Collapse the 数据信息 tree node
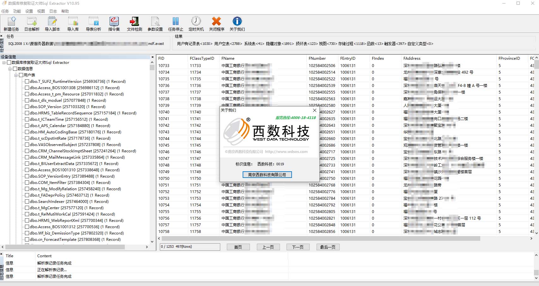Image resolution: width=539 pixels, height=286 pixels. pos(10,69)
